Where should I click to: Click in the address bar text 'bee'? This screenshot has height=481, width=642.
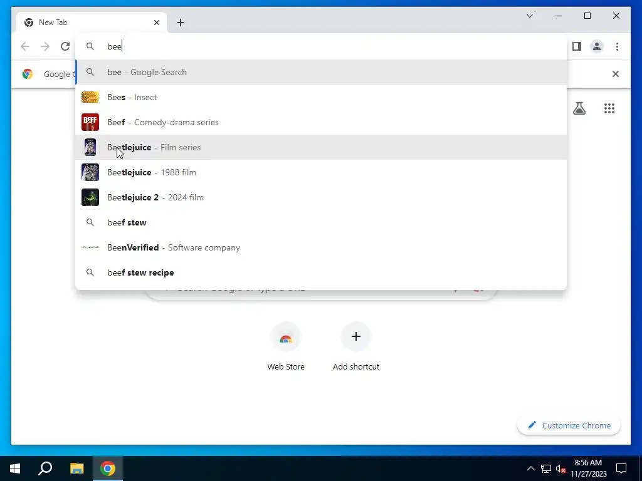pos(114,46)
